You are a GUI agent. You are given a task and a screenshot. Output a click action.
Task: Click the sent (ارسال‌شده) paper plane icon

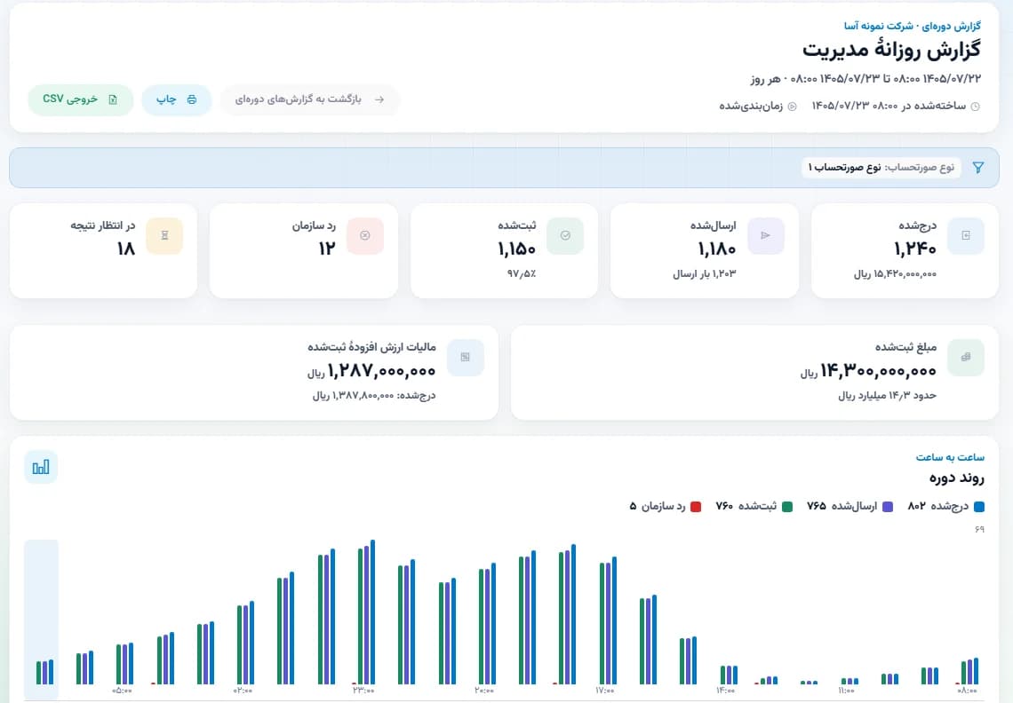coord(766,235)
